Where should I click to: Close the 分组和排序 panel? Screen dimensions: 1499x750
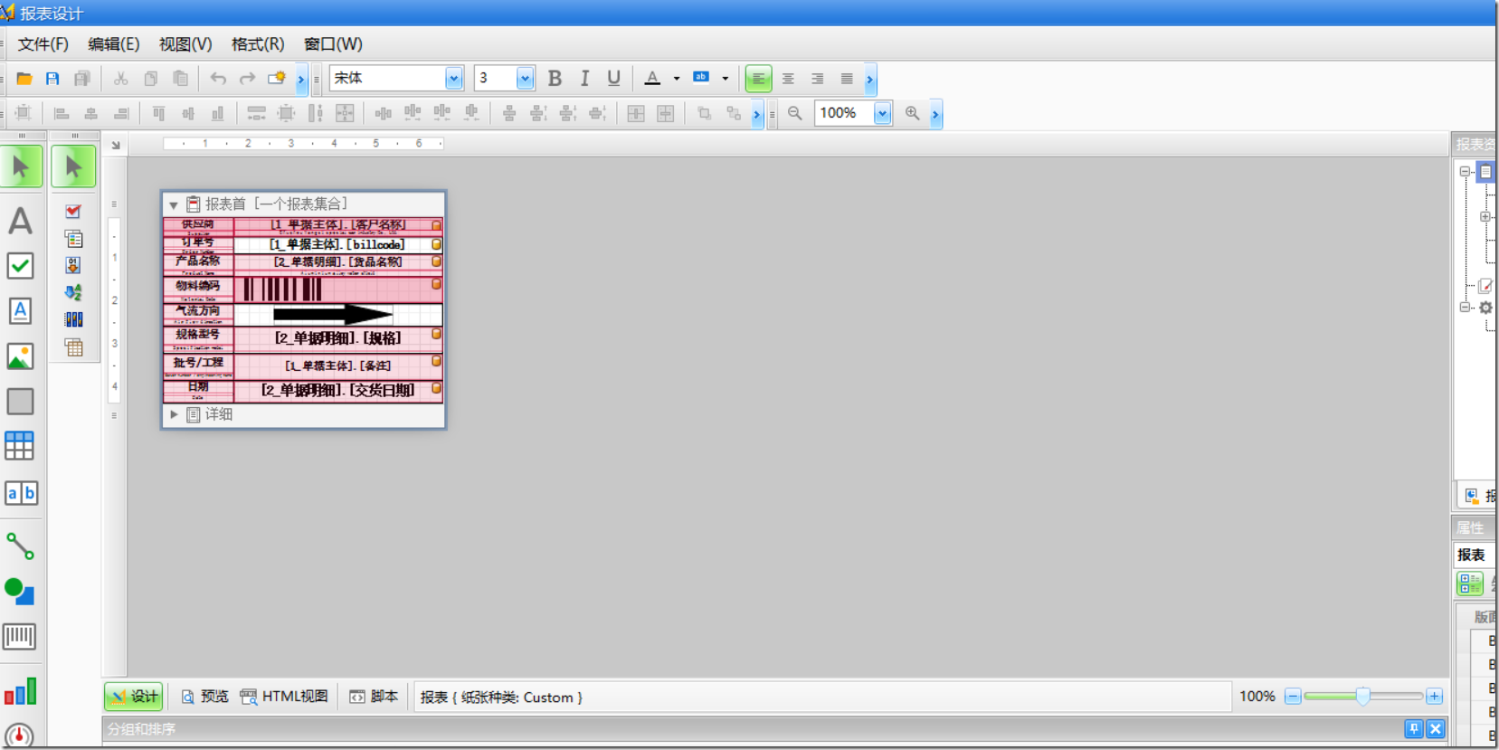point(1436,728)
